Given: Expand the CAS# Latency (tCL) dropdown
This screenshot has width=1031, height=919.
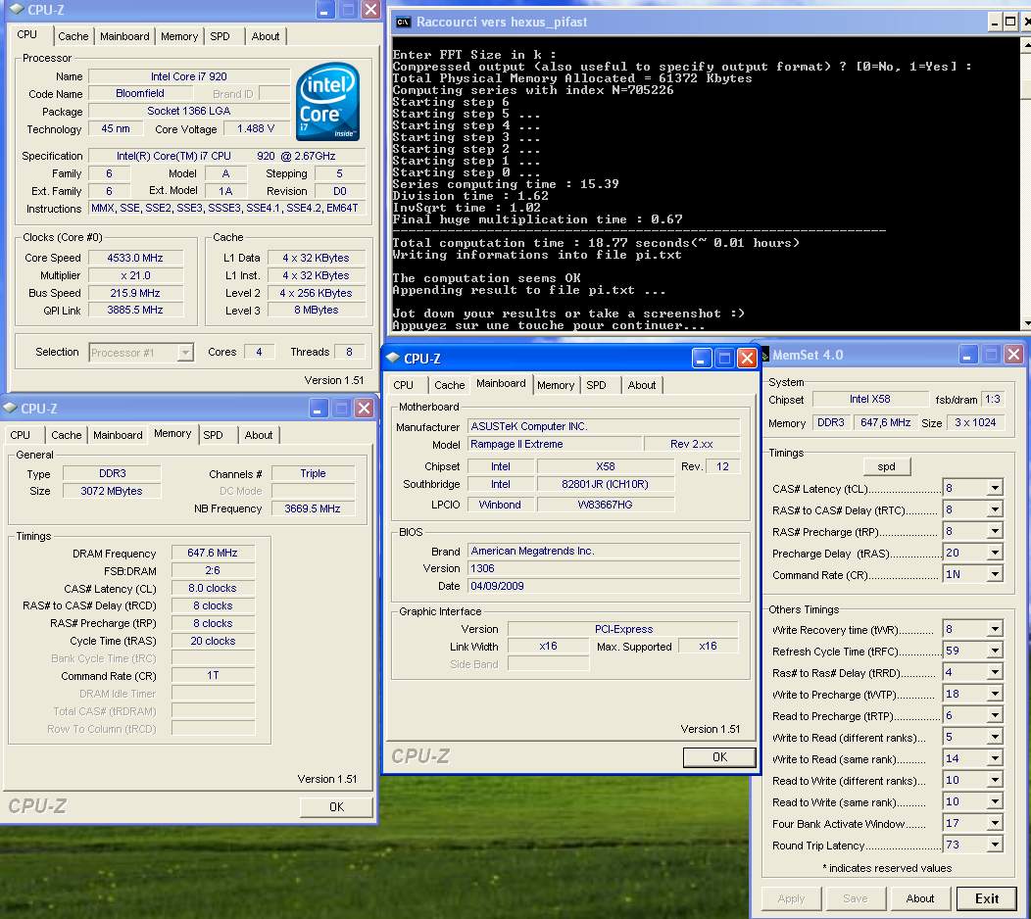Looking at the screenshot, I should [x=994, y=489].
